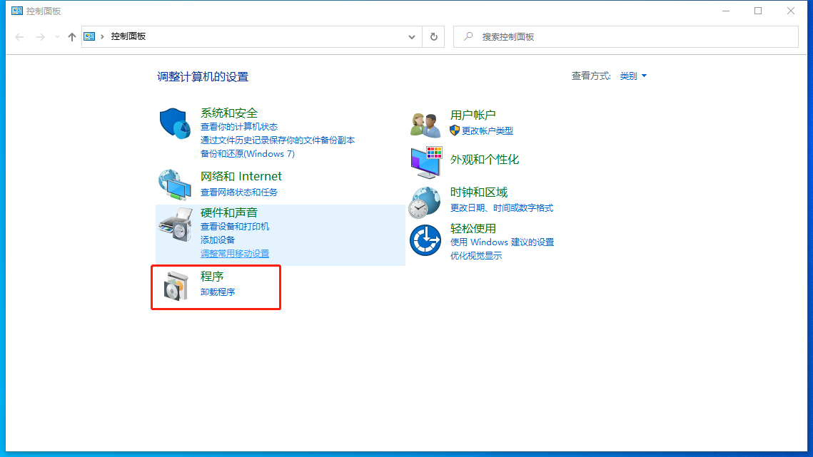
Task: Click 更改帐户类型 link
Action: [x=488, y=131]
